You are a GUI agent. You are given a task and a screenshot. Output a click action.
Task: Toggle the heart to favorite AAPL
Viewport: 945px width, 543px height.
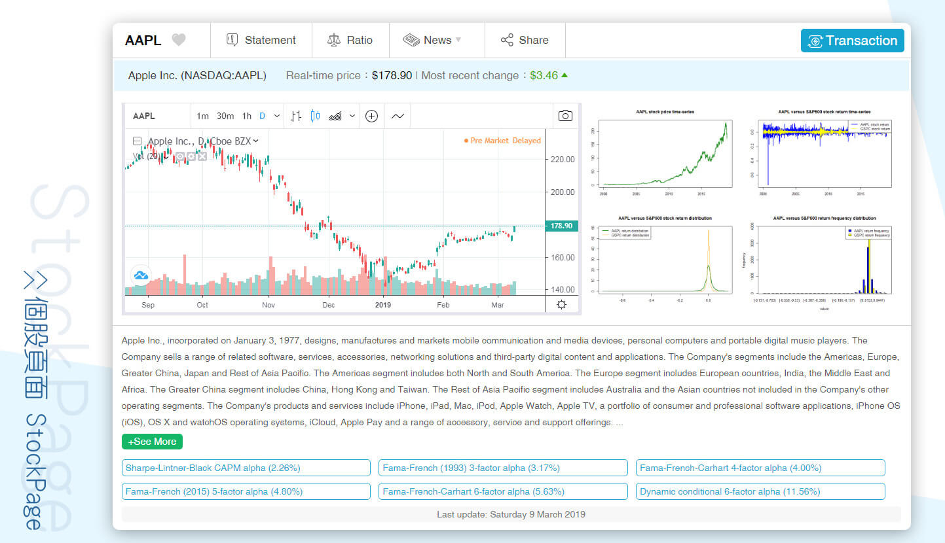click(x=179, y=40)
